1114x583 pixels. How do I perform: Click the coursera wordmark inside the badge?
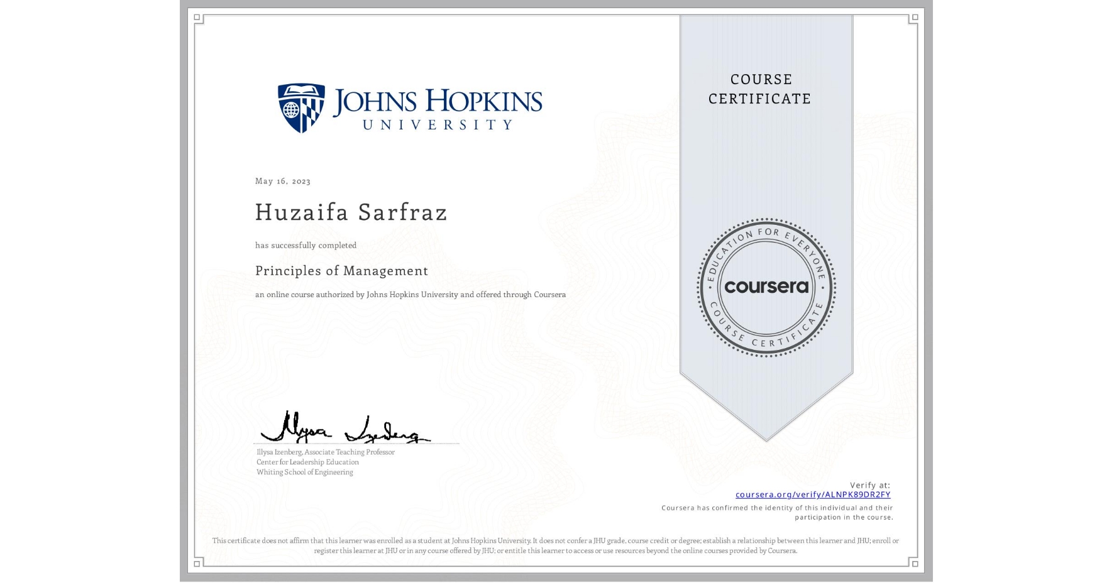pyautogui.click(x=766, y=288)
